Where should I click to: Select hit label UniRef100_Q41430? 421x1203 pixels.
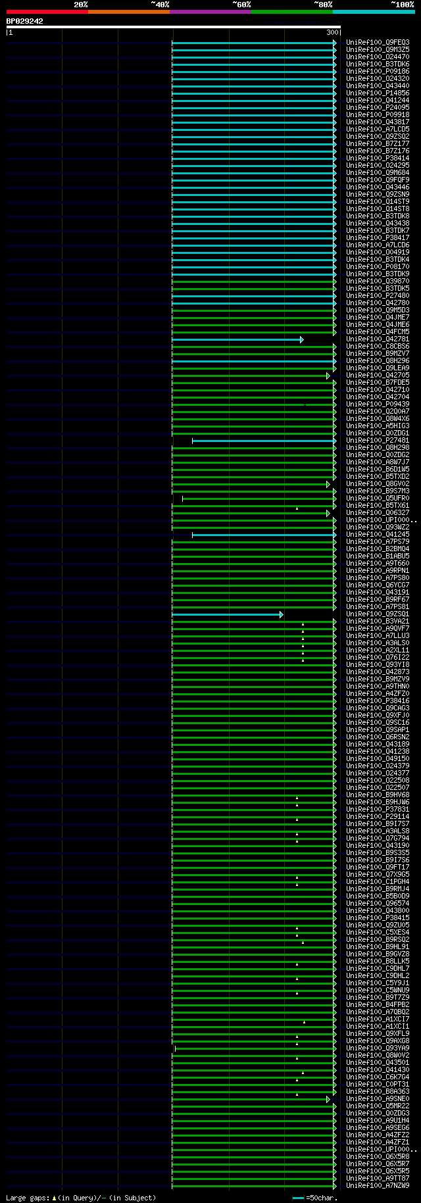tap(378, 1070)
